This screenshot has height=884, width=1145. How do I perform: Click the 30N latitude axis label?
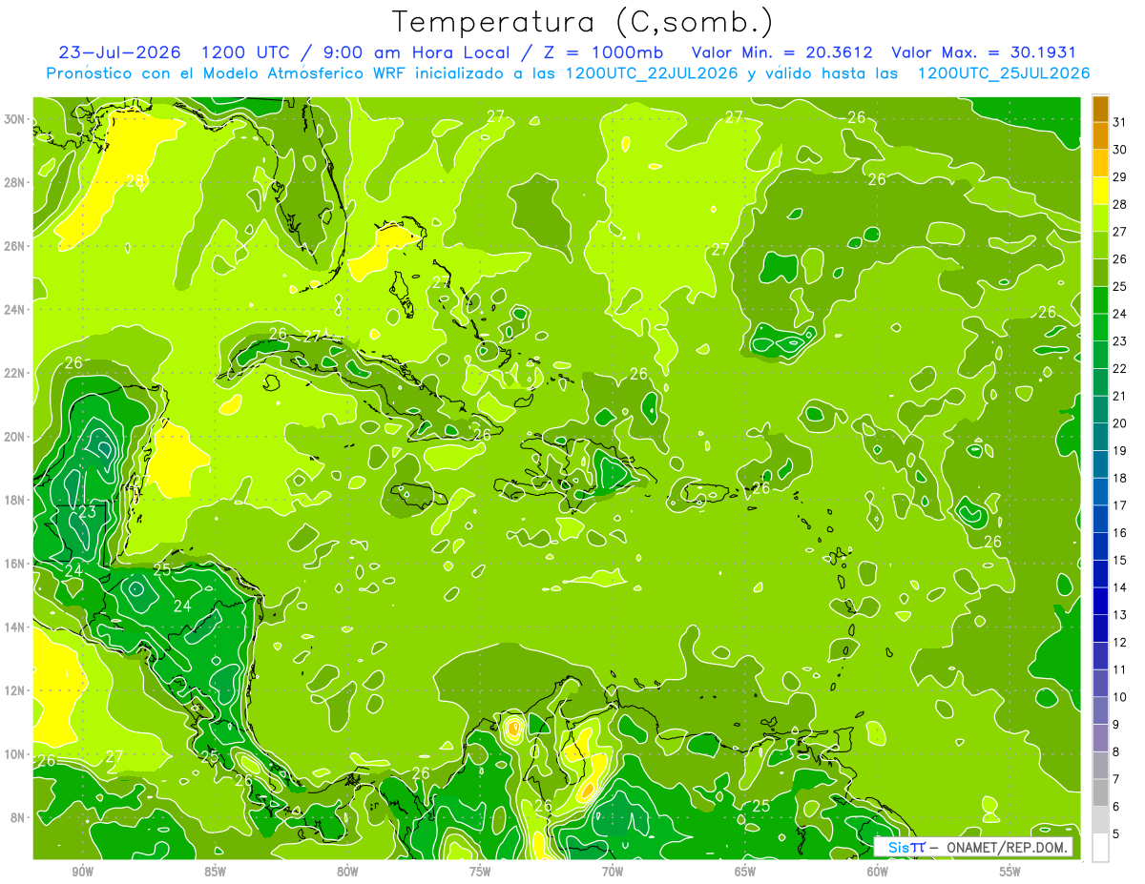click(x=15, y=119)
